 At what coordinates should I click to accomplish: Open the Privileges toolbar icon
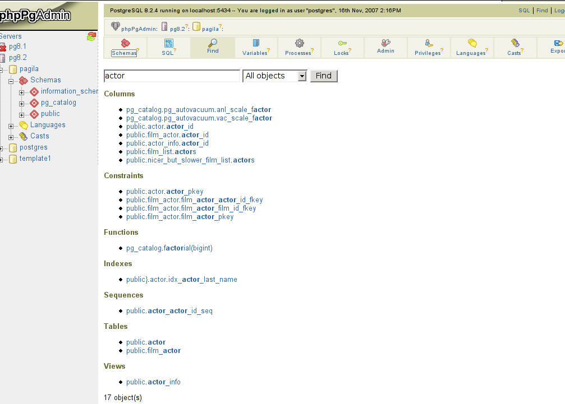pyautogui.click(x=428, y=47)
